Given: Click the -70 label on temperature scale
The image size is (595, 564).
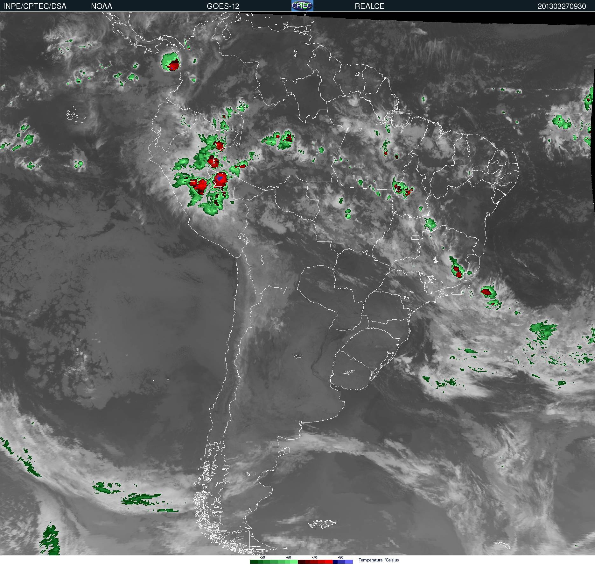Looking at the screenshot, I should 314,557.
